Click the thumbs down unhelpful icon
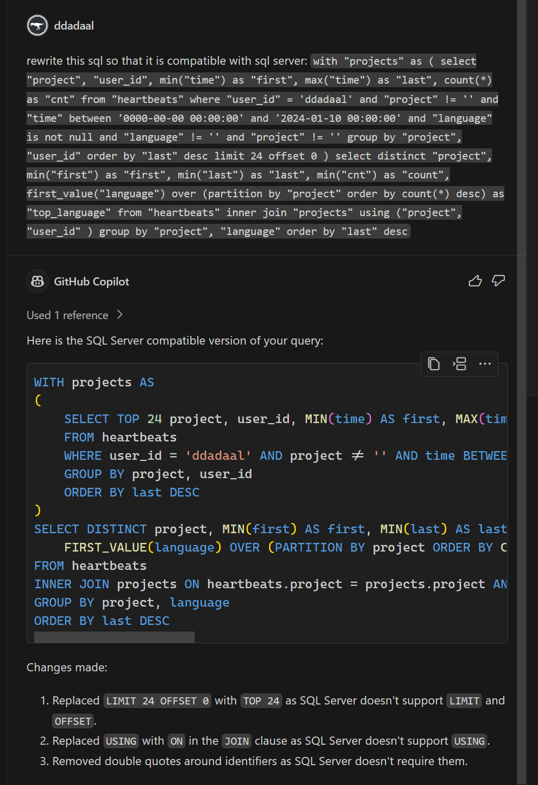 498,281
